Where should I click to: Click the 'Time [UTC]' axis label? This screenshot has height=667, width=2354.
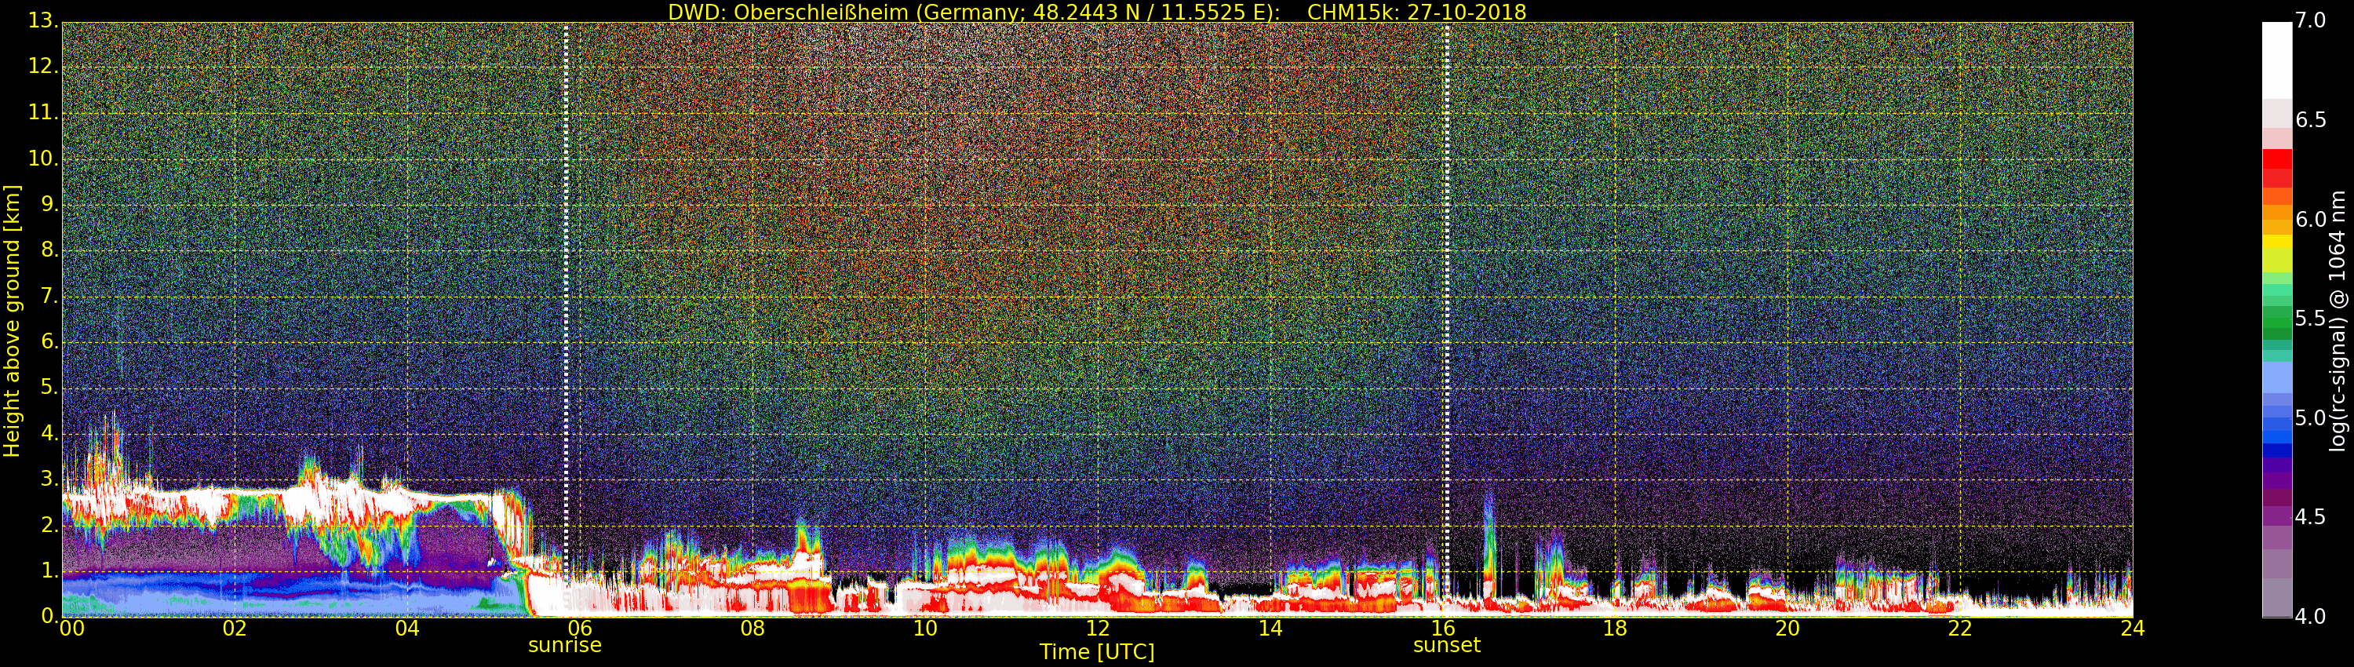pyautogui.click(x=1097, y=652)
